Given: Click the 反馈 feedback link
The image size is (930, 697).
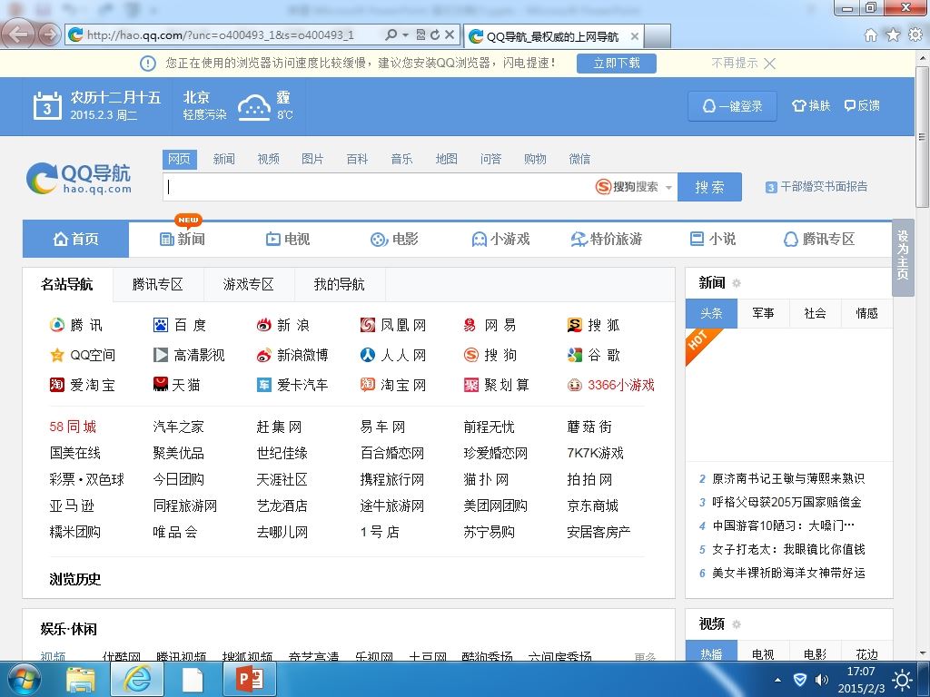Looking at the screenshot, I should 862,105.
